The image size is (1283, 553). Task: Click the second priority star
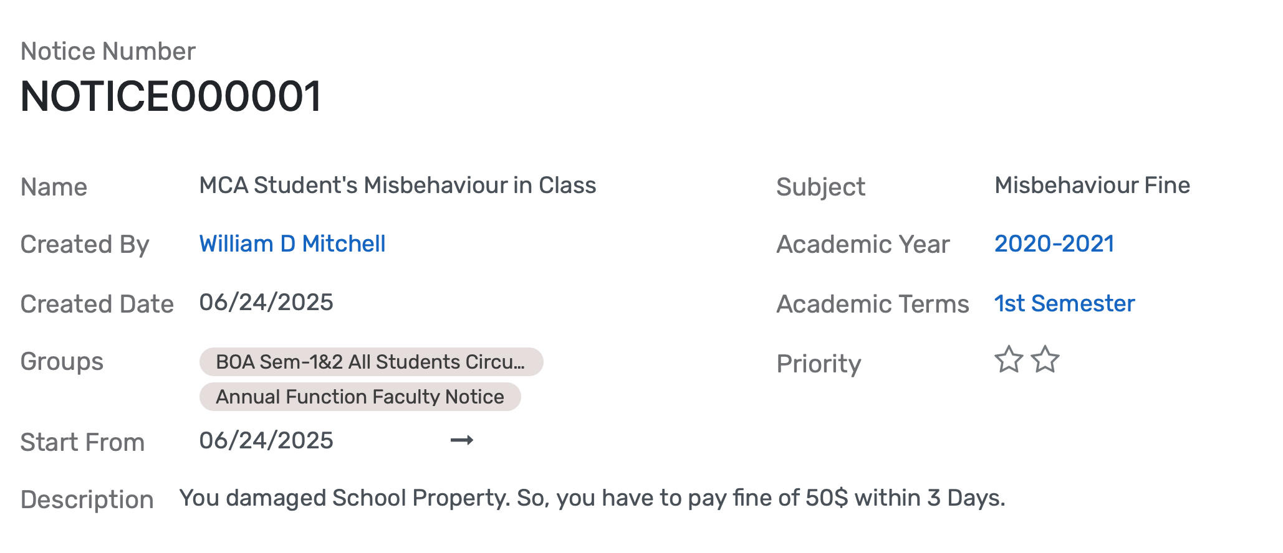click(1045, 360)
